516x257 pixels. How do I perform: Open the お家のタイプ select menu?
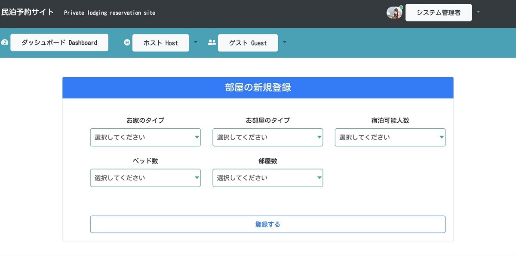[145, 137]
